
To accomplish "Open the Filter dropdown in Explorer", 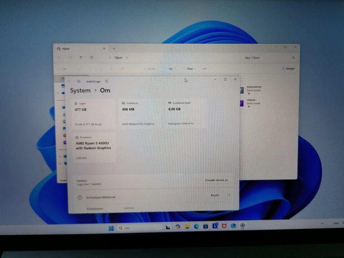I will (191, 69).
